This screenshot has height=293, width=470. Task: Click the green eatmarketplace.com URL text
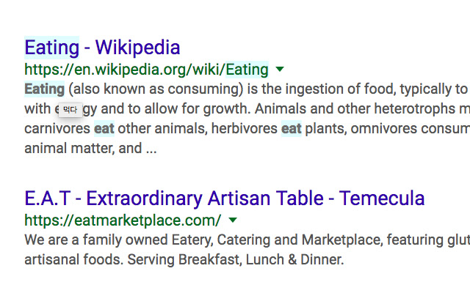point(123,220)
